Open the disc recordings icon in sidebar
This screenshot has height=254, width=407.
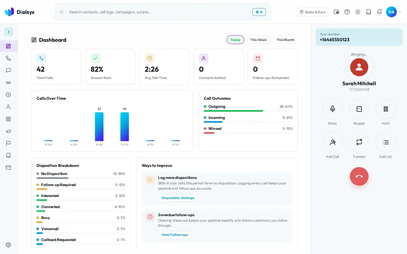[x=8, y=95]
